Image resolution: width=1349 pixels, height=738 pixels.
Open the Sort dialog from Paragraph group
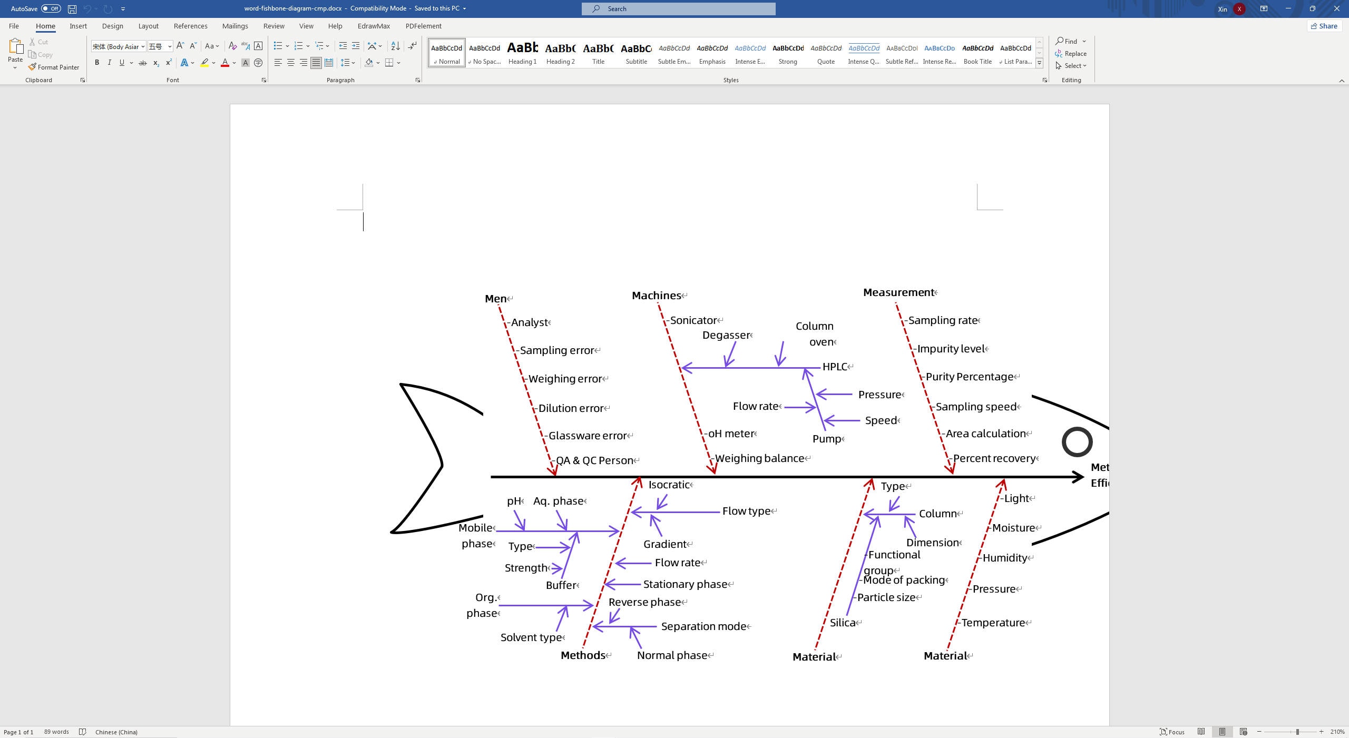(x=396, y=46)
